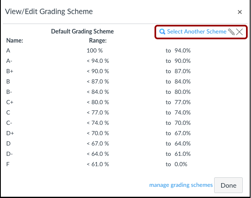
Task: Click the X remove scheme icon
Action: pyautogui.click(x=239, y=32)
